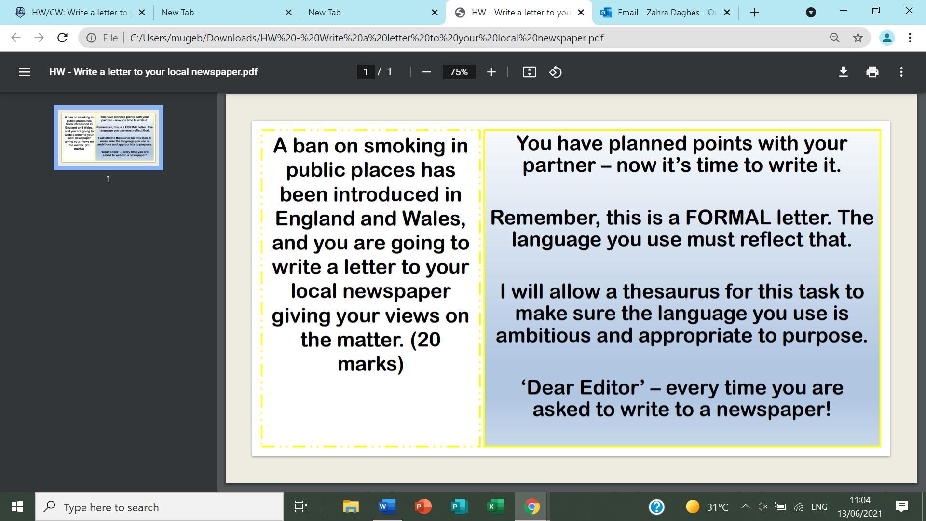Image resolution: width=926 pixels, height=521 pixels.
Task: Open a new browser tab
Action: pos(755,13)
